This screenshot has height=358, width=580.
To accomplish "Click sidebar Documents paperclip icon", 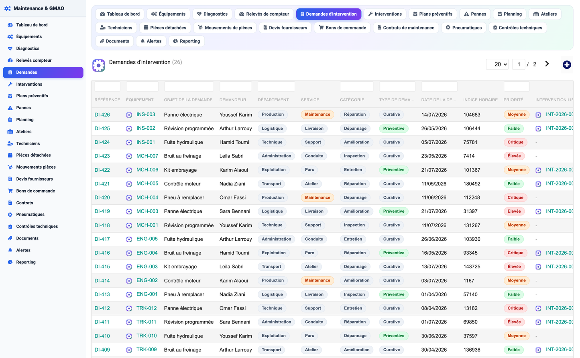I will coord(10,238).
